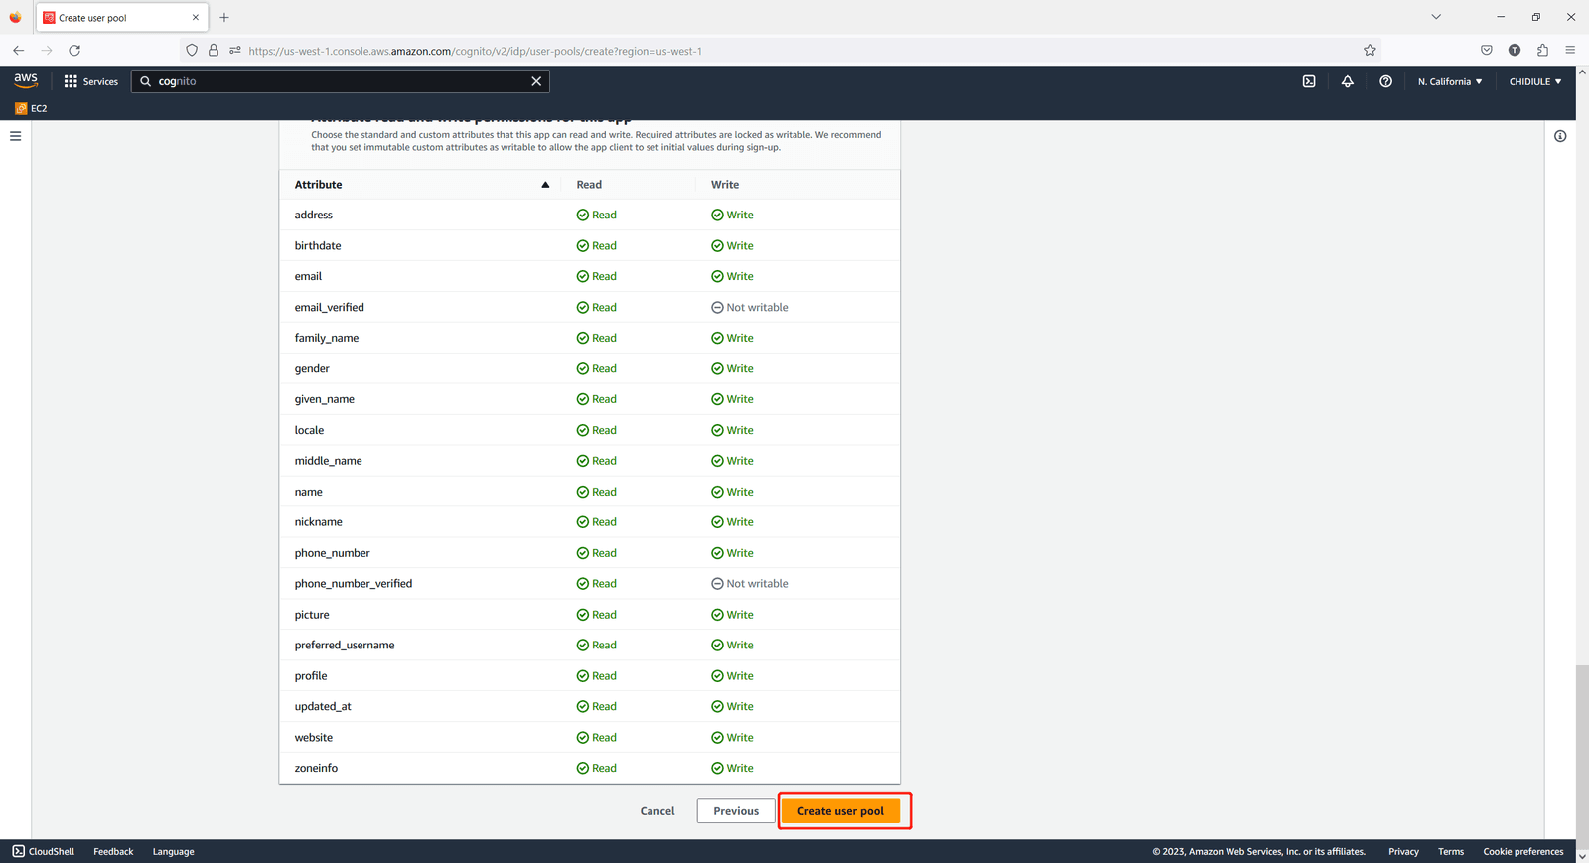
Task: Click the nickname attribute name
Action: (x=319, y=522)
